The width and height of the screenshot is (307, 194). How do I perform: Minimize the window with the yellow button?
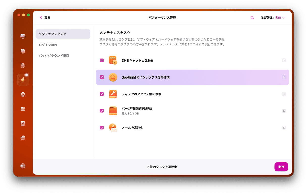24,15
